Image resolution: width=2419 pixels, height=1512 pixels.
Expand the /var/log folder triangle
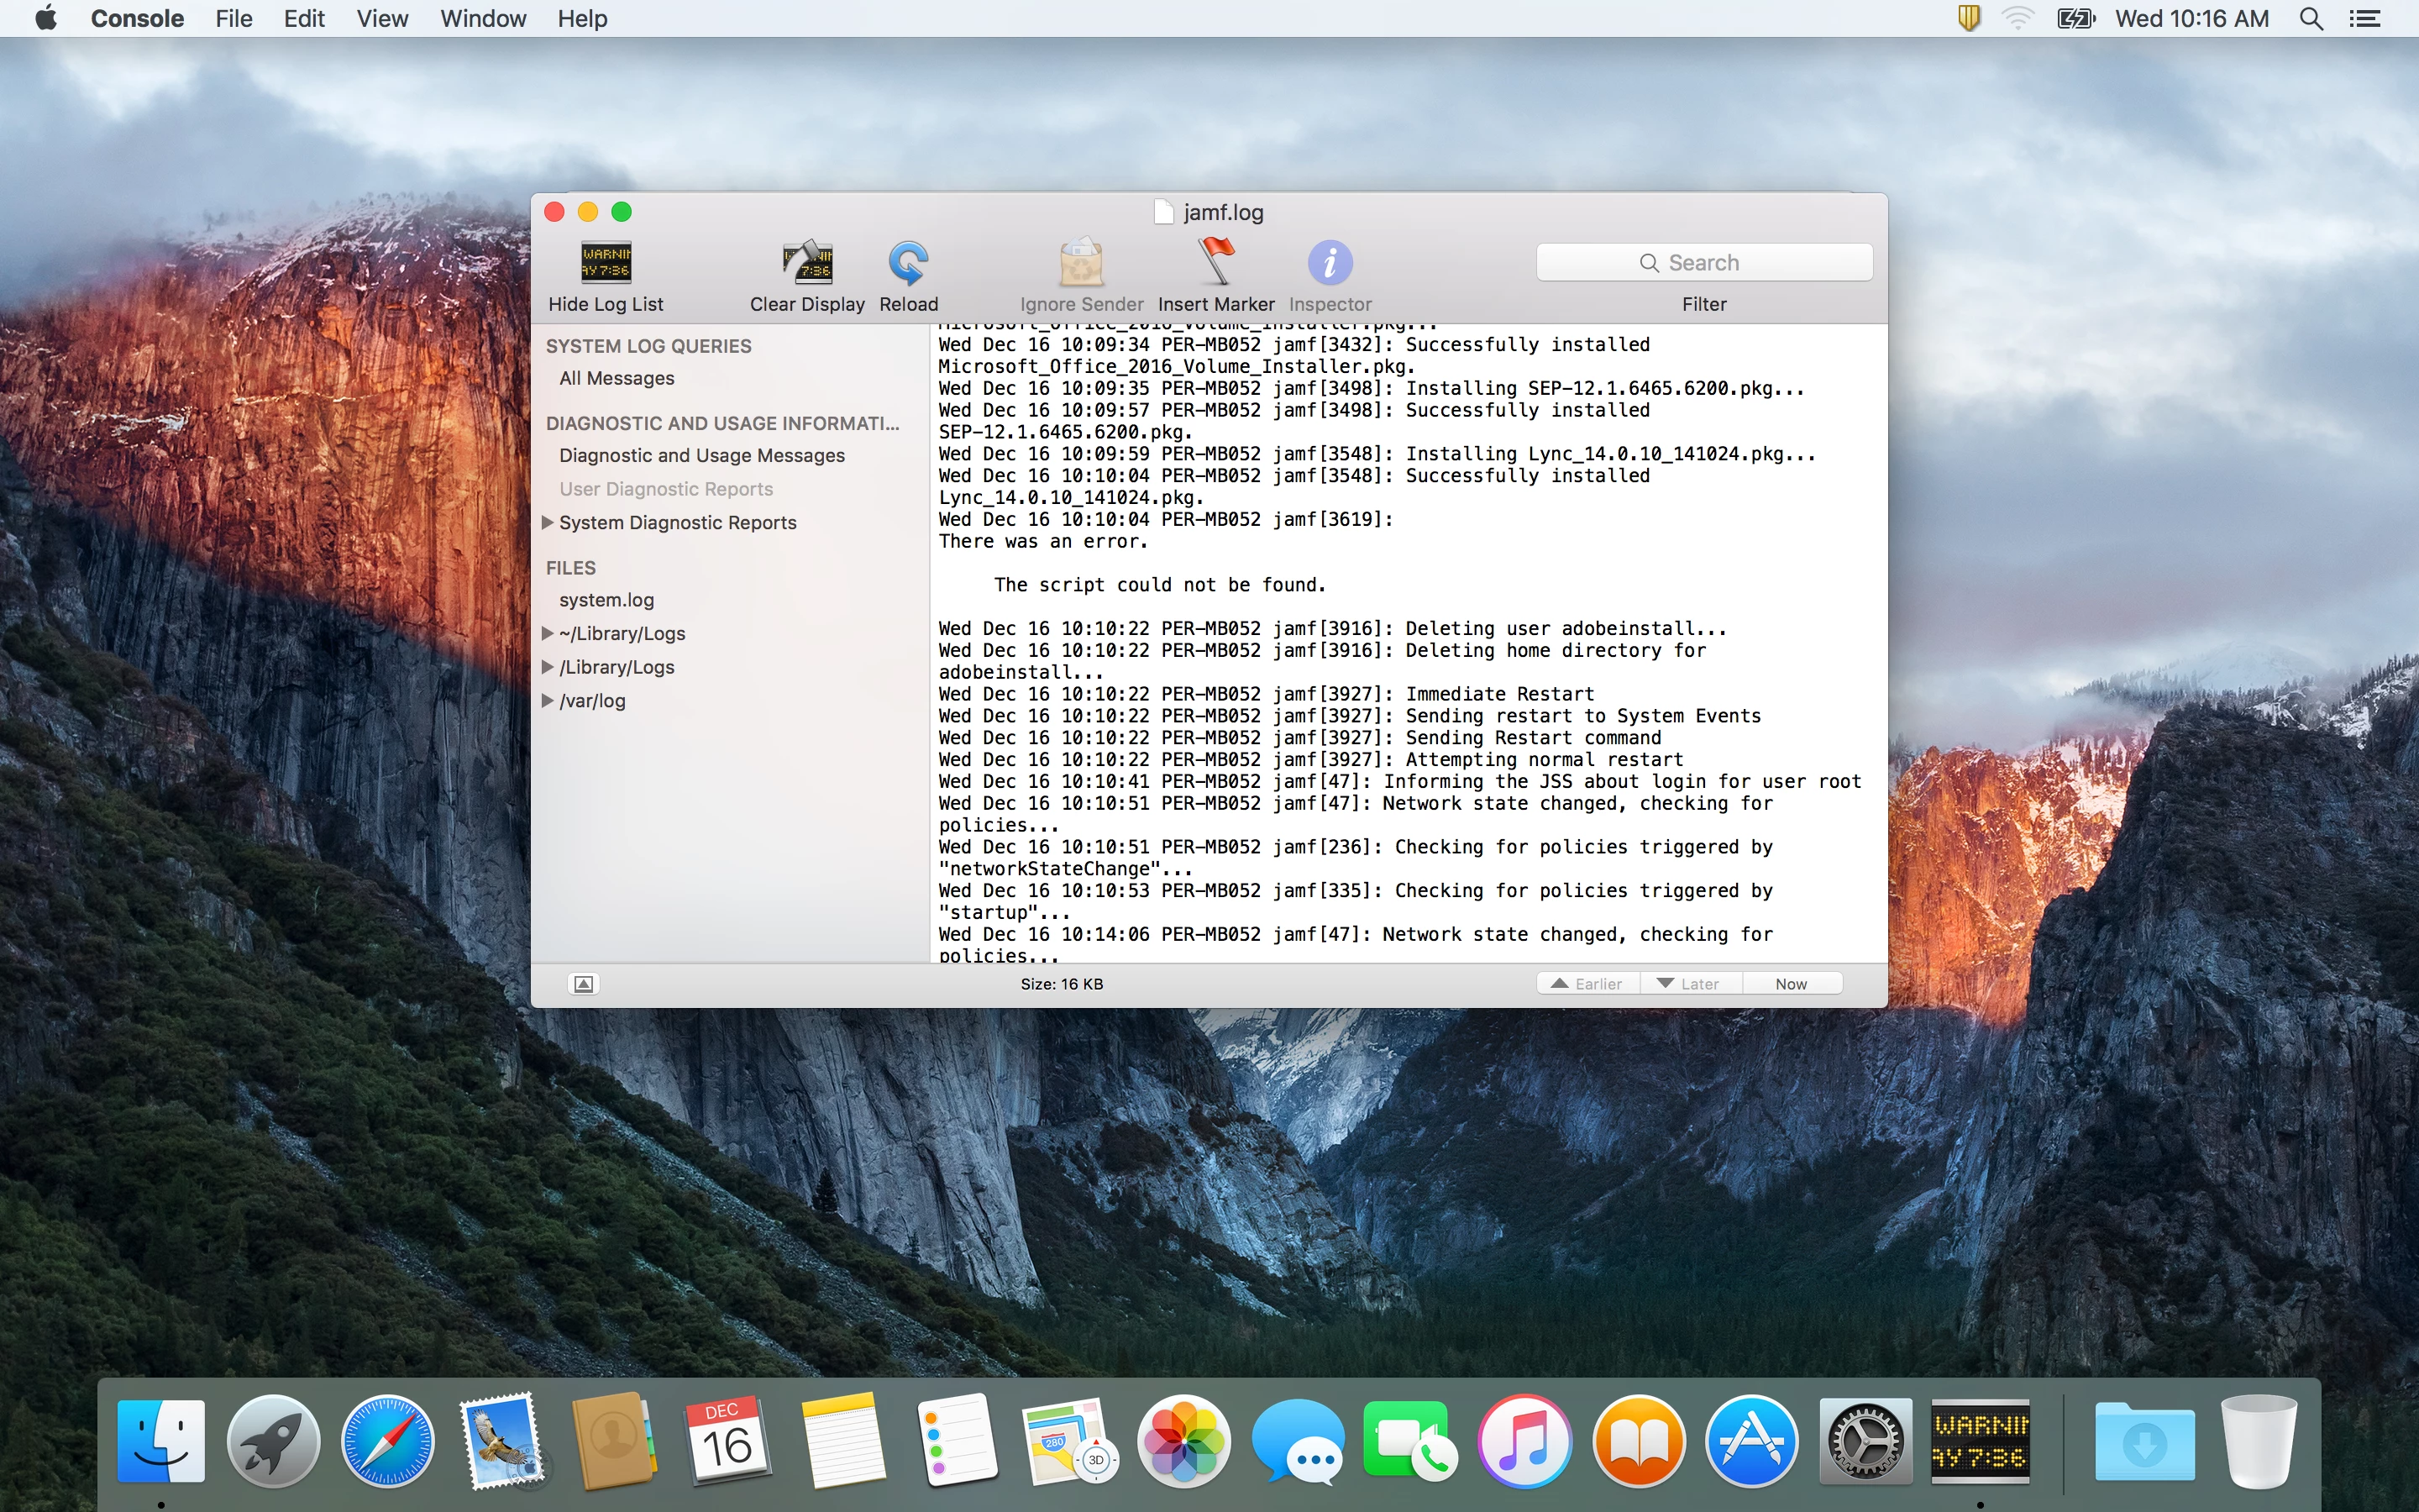click(x=548, y=700)
